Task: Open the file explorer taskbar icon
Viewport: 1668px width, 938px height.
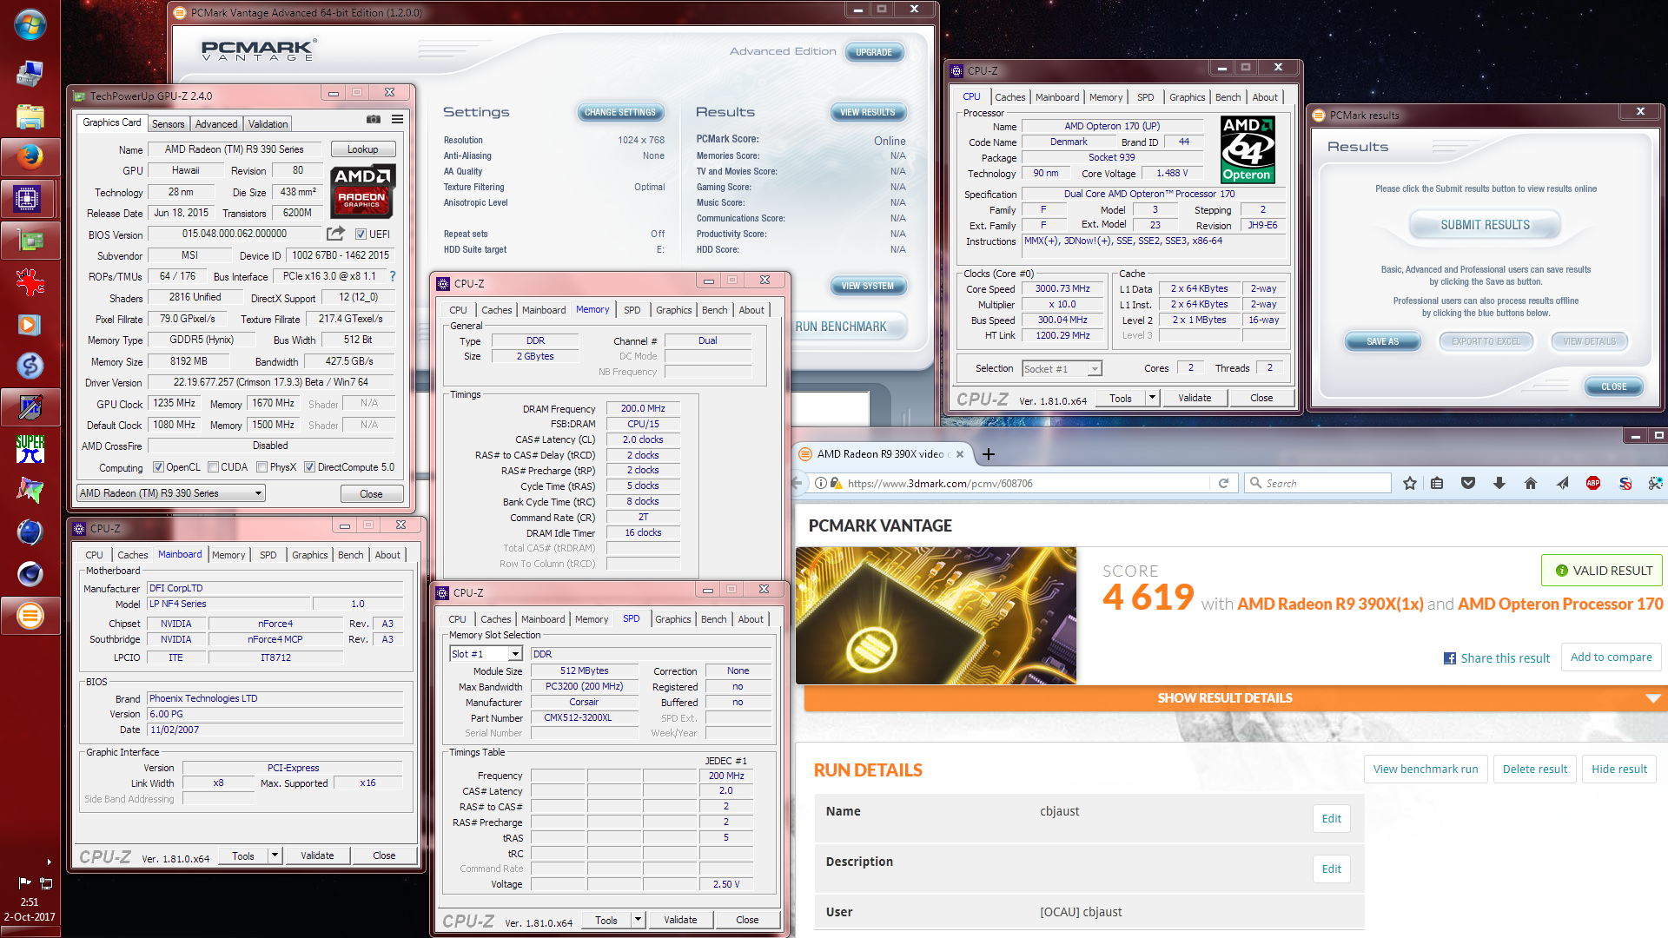Action: (x=30, y=116)
